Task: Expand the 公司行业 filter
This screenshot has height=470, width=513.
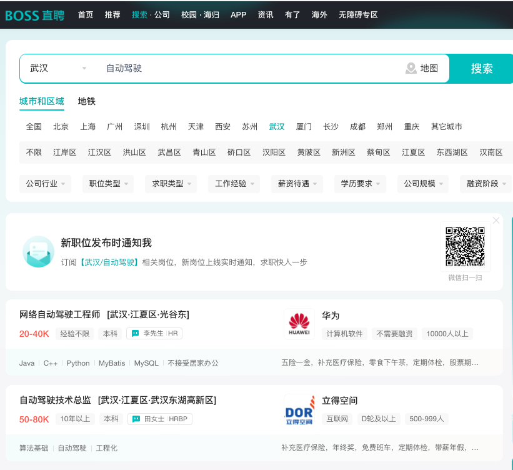Action: pyautogui.click(x=45, y=184)
